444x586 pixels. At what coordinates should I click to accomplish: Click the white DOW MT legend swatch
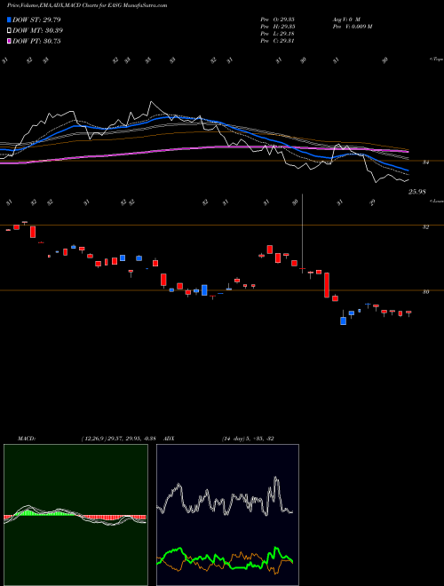(x=9, y=31)
